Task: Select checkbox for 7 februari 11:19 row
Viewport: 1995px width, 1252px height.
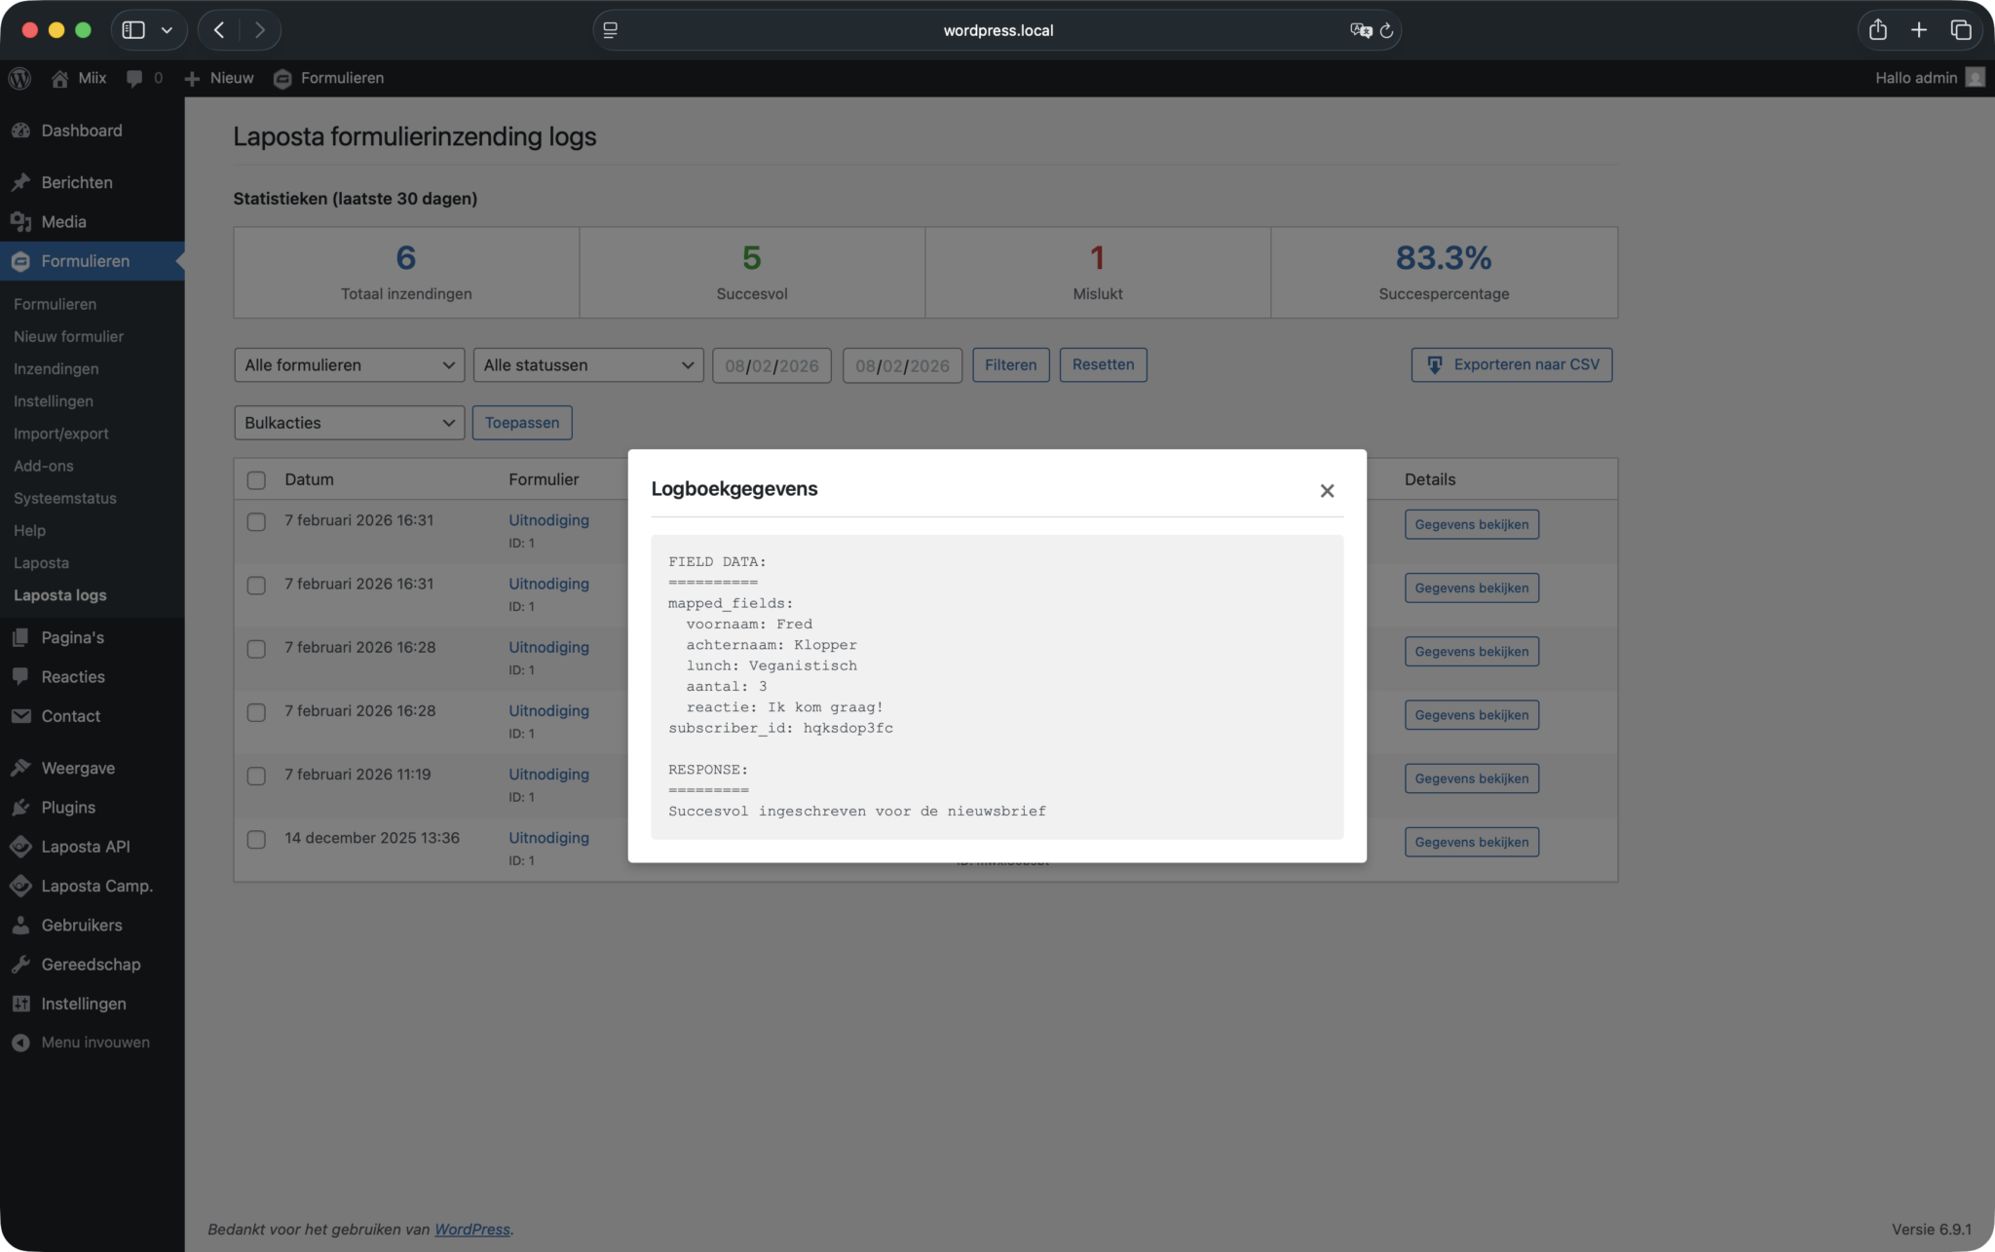Action: (256, 776)
